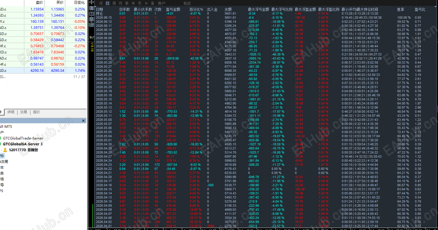Screen dimensions: 438x230
Task: Select Market Watch row with bid 7.83416
Action: pos(43,52)
